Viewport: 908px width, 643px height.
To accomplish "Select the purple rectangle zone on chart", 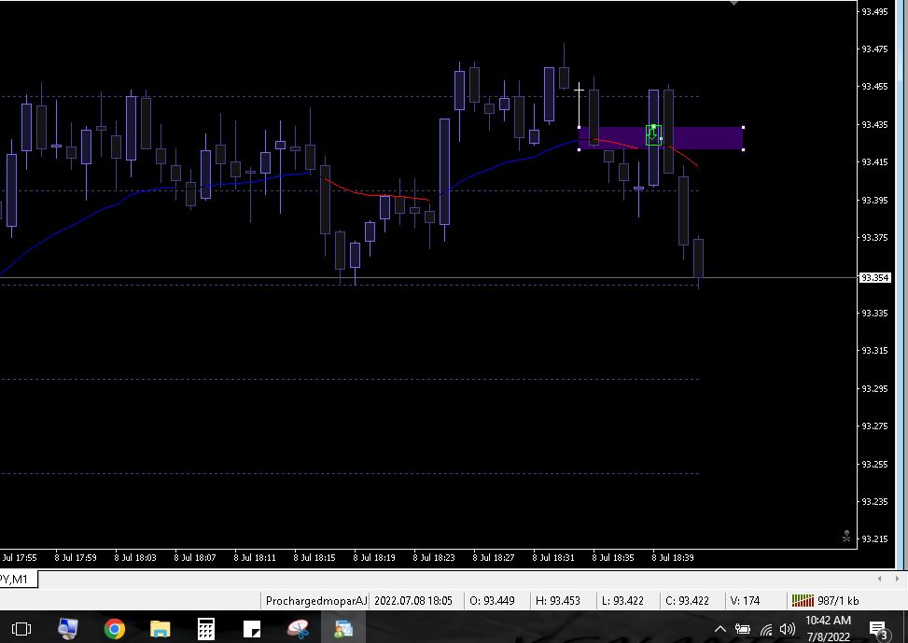I will coord(709,138).
